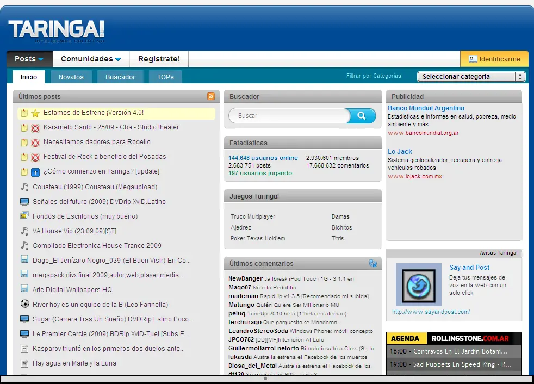Switch to the TOPs tab
This screenshot has width=534, height=384.
click(x=165, y=77)
